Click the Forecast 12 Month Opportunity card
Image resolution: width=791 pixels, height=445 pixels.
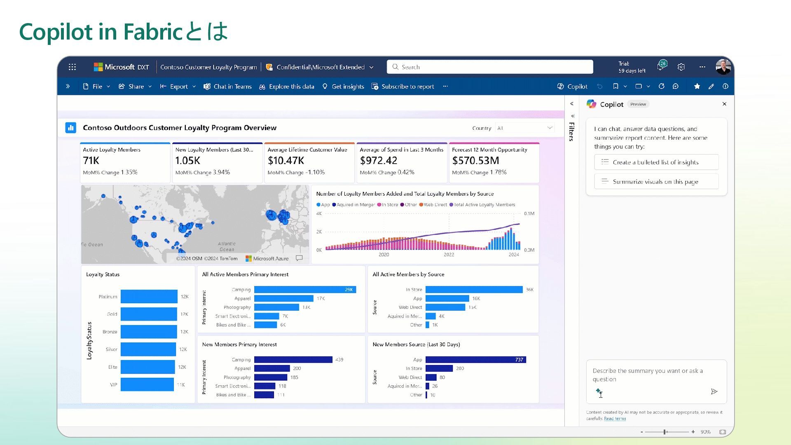click(494, 162)
